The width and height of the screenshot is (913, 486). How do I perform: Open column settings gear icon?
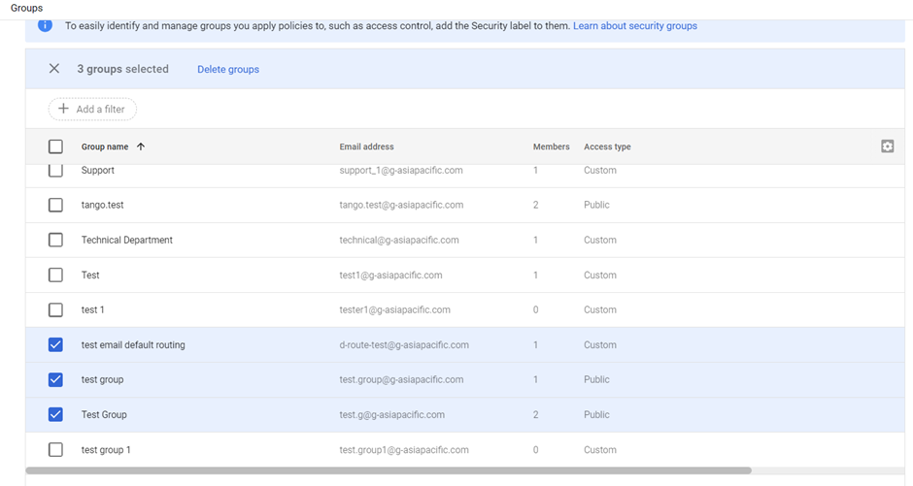point(887,146)
